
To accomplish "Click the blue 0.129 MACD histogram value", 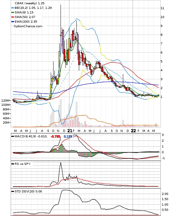I will point(68,136).
